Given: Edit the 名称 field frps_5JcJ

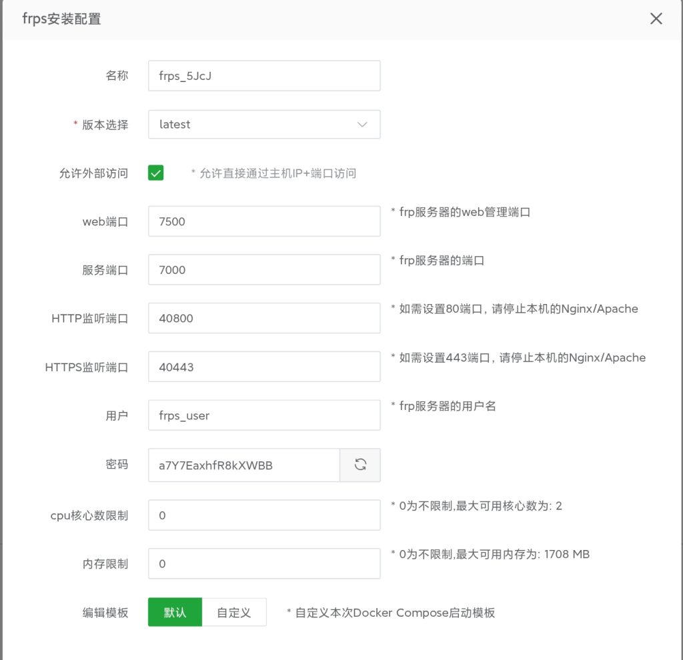Looking at the screenshot, I should 264,76.
